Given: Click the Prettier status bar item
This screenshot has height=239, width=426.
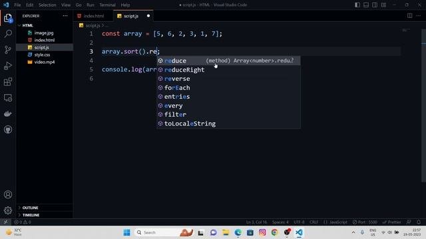Looking at the screenshot, I should [391, 222].
